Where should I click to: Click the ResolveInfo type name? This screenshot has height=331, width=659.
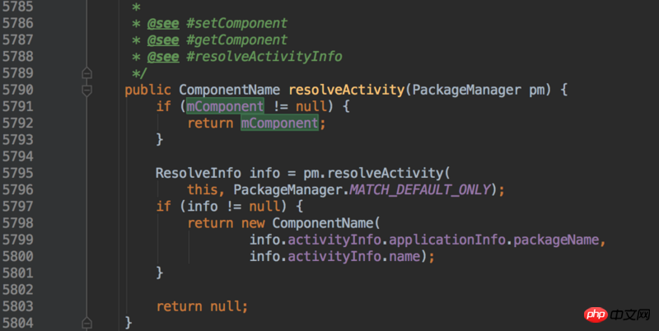click(x=198, y=173)
